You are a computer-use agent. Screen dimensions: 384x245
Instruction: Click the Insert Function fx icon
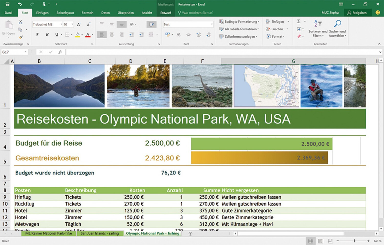pos(60,52)
